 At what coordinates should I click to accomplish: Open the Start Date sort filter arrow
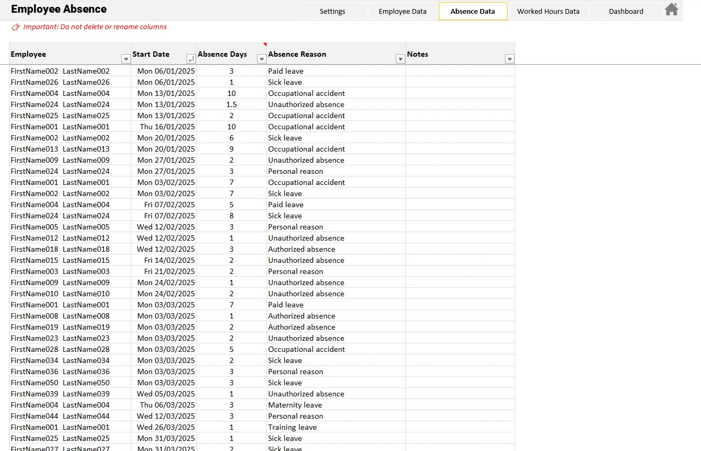(191, 59)
